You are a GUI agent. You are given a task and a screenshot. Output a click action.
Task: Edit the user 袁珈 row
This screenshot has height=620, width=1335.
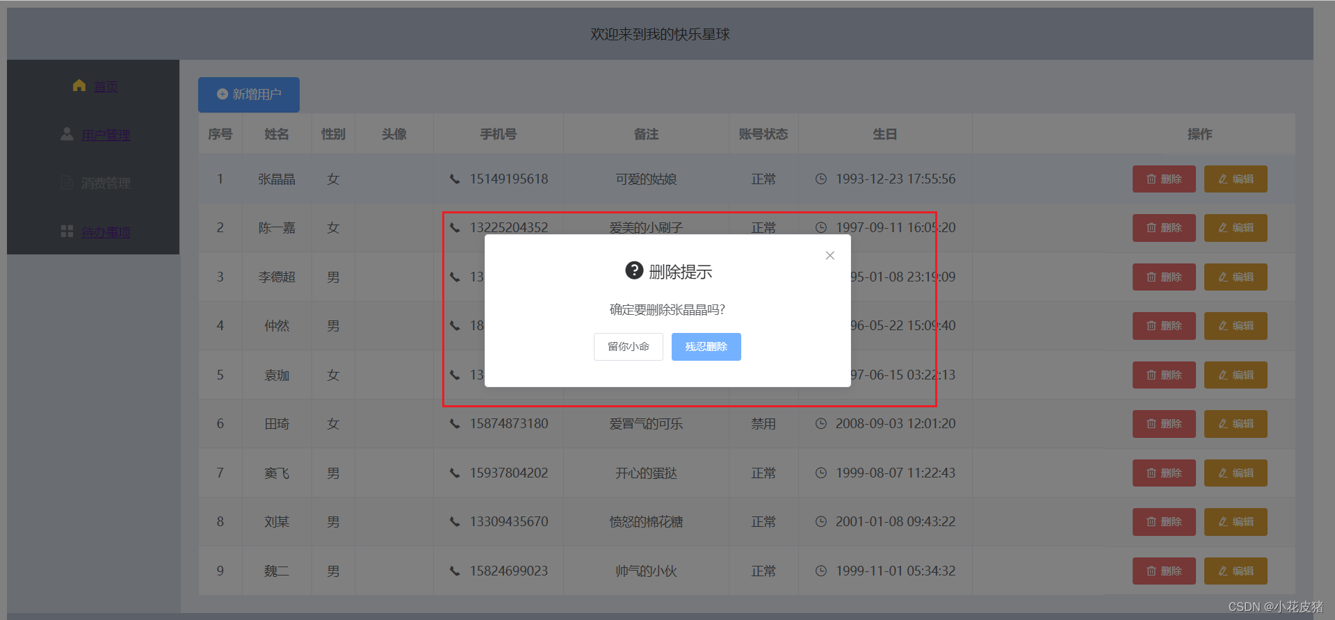tap(1236, 375)
